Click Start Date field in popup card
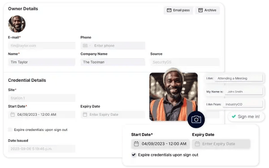The width and height of the screenshot is (269, 168). point(161,144)
